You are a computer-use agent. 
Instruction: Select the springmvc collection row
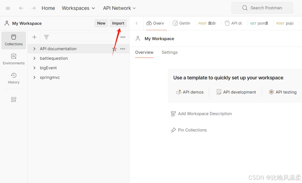(x=79, y=77)
